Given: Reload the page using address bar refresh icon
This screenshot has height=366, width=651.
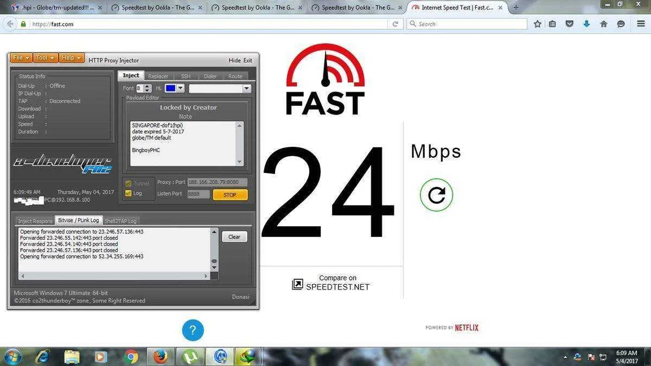Looking at the screenshot, I should click(x=395, y=24).
